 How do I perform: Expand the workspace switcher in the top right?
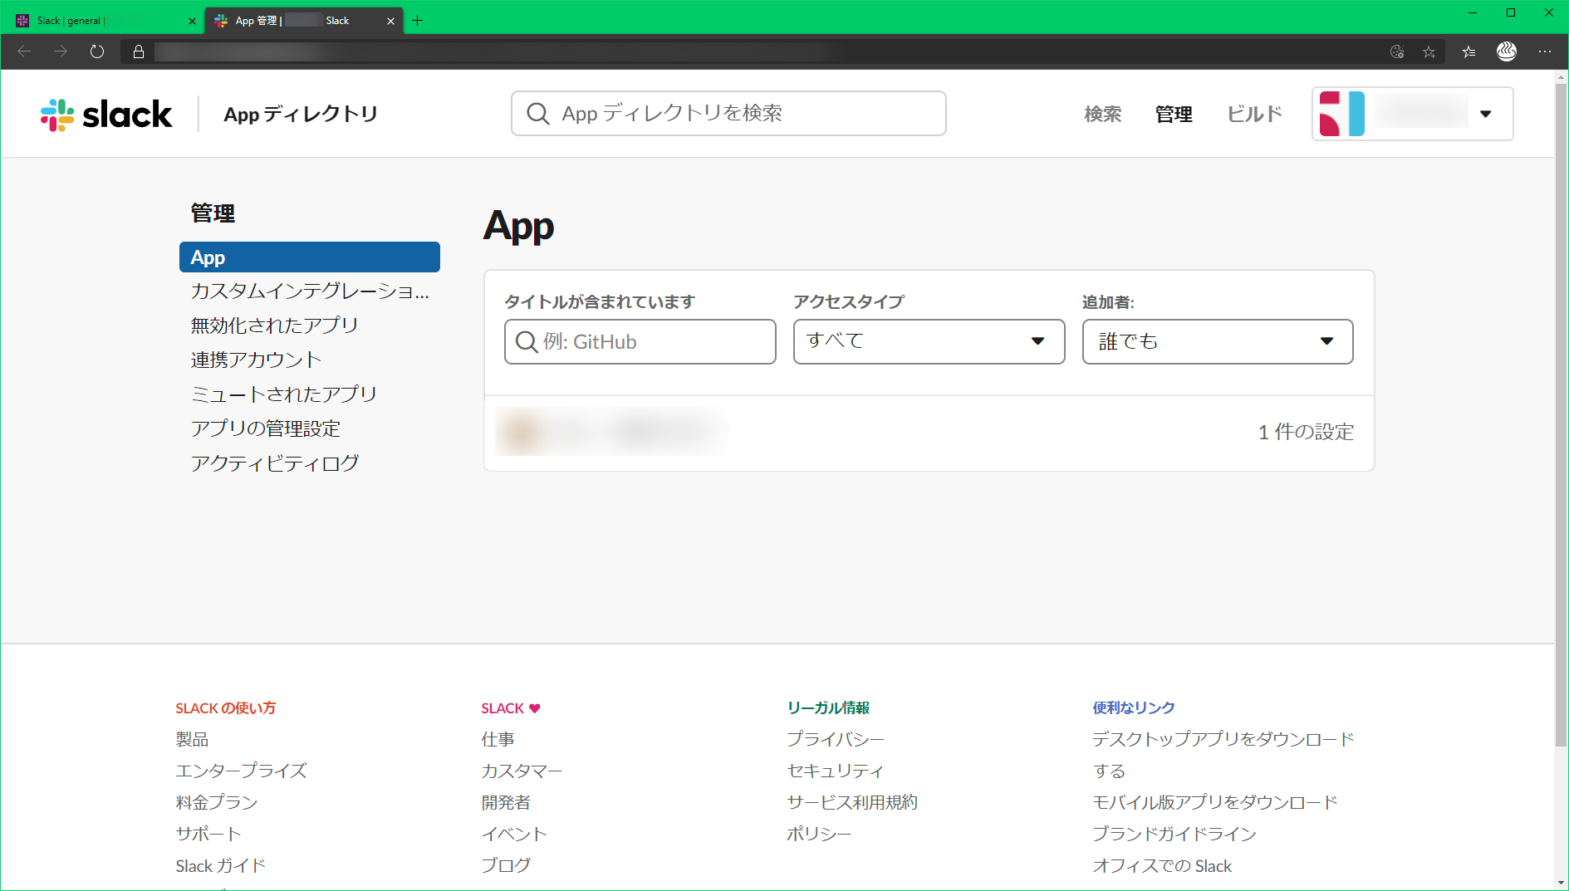[x=1486, y=114]
